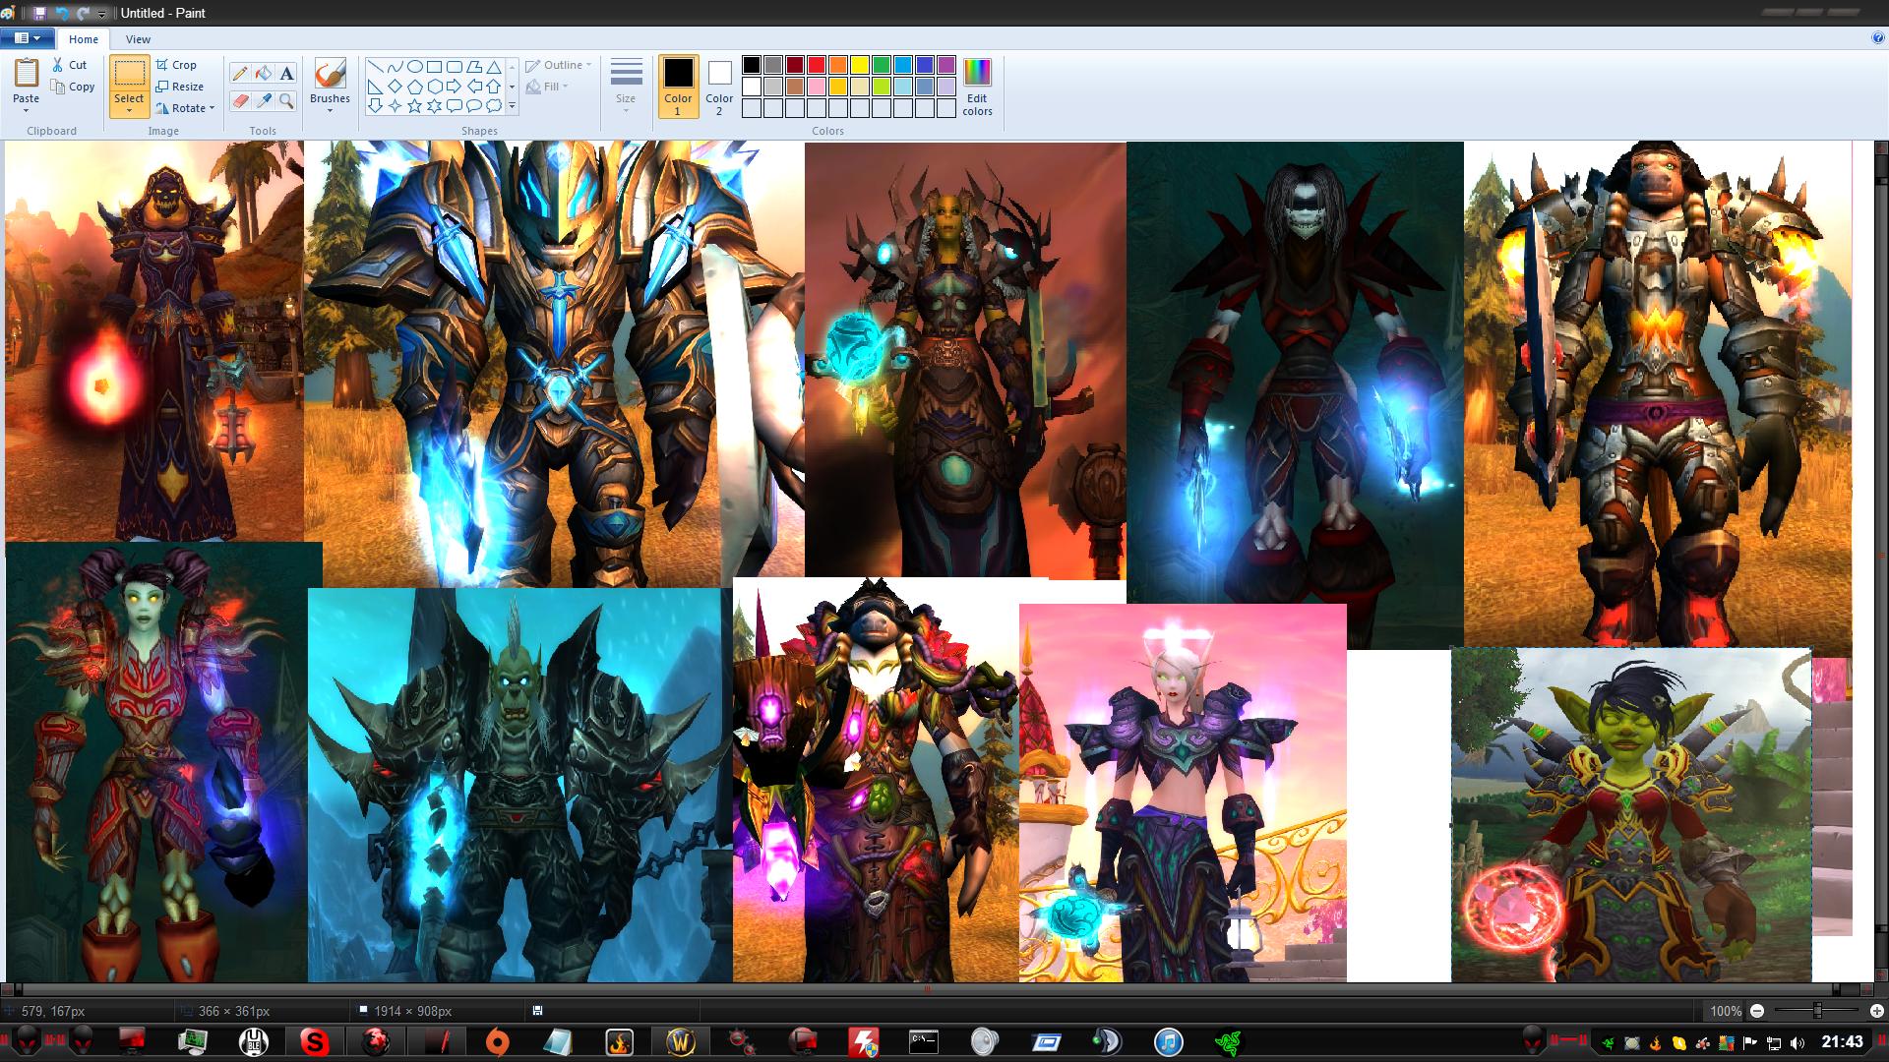Choose the Oval shape
The width and height of the screenshot is (1889, 1062).
tap(415, 67)
